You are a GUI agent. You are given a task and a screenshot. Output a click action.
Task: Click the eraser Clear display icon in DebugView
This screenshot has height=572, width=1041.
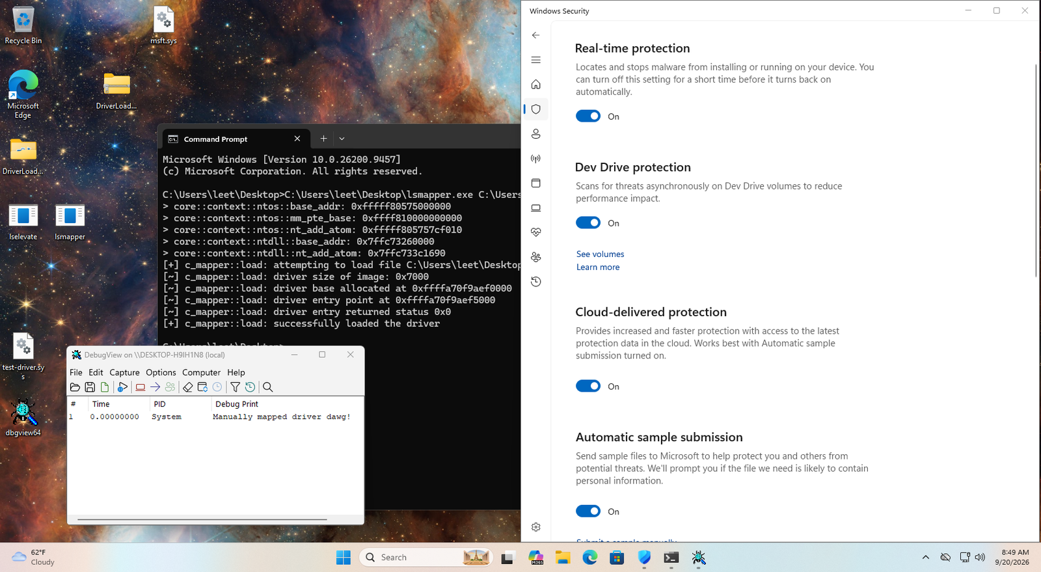click(x=187, y=387)
